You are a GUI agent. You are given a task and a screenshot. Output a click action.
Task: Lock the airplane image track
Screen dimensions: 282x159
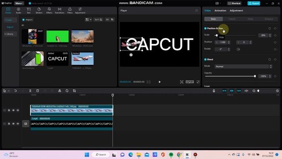click(x=9, y=110)
